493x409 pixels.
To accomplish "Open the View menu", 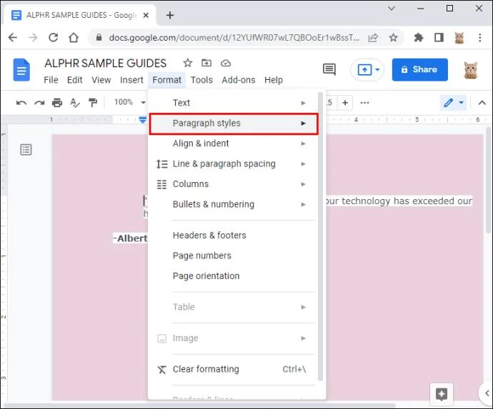I will 101,80.
